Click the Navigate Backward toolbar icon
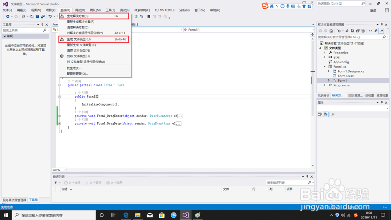The image size is (391, 220). (x=8, y=16)
